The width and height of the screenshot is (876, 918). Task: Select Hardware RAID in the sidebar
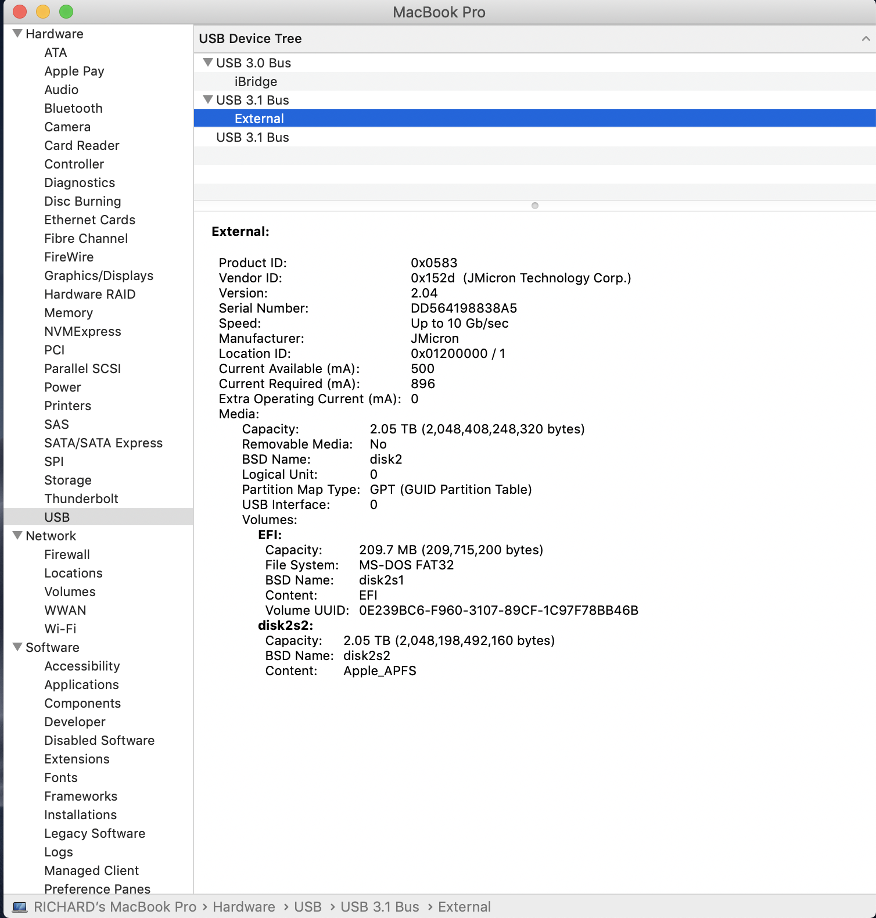[90, 294]
